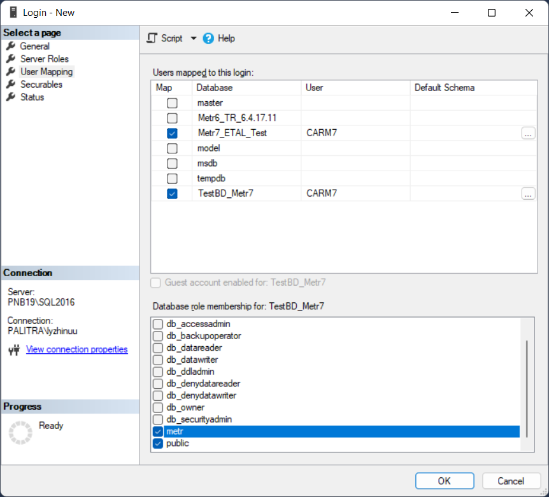Select the tempdb database name
Image resolution: width=549 pixels, height=497 pixels.
(211, 178)
